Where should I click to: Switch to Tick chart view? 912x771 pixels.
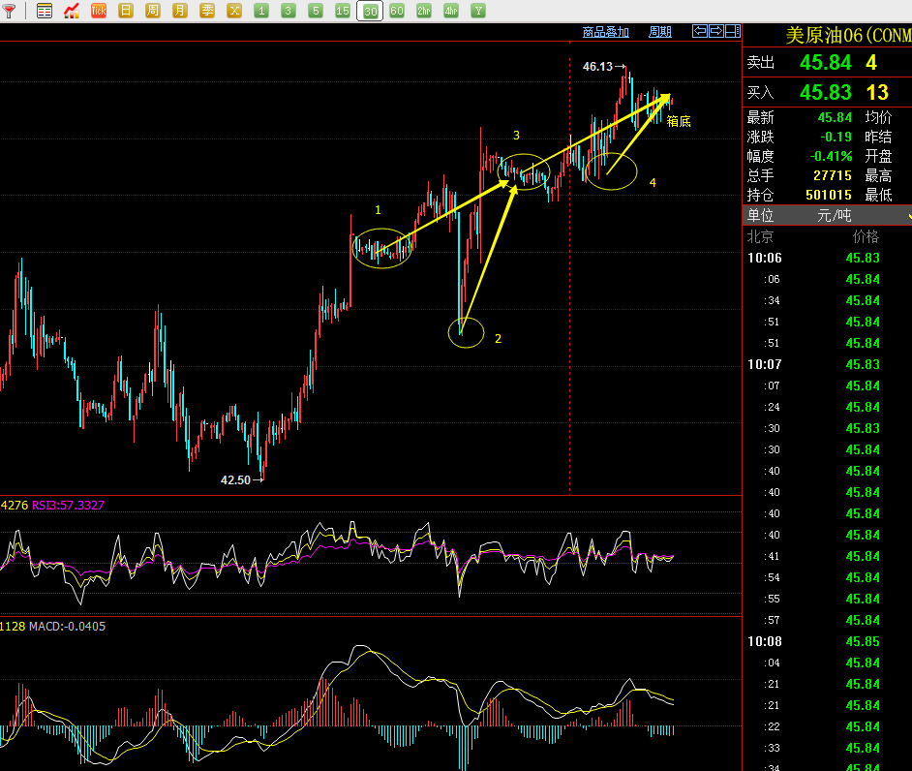pyautogui.click(x=99, y=11)
